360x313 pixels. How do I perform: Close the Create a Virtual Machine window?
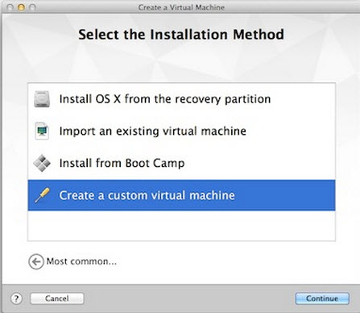point(10,7)
